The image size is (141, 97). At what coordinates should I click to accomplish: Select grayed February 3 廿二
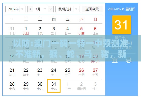pyautogui.click(x=95, y=86)
